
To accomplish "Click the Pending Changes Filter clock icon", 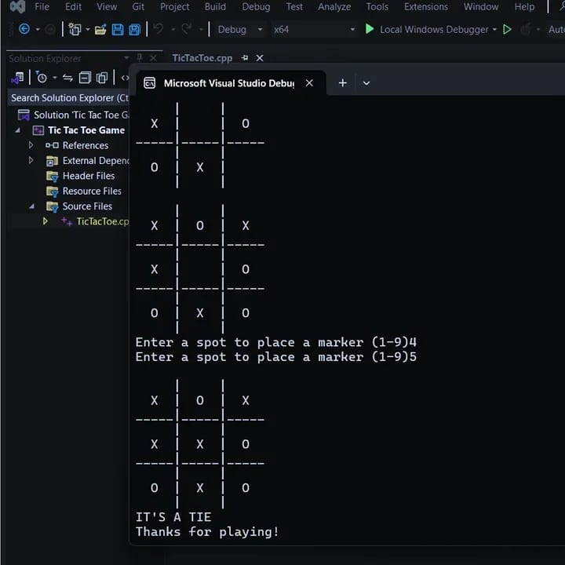I will (x=41, y=77).
